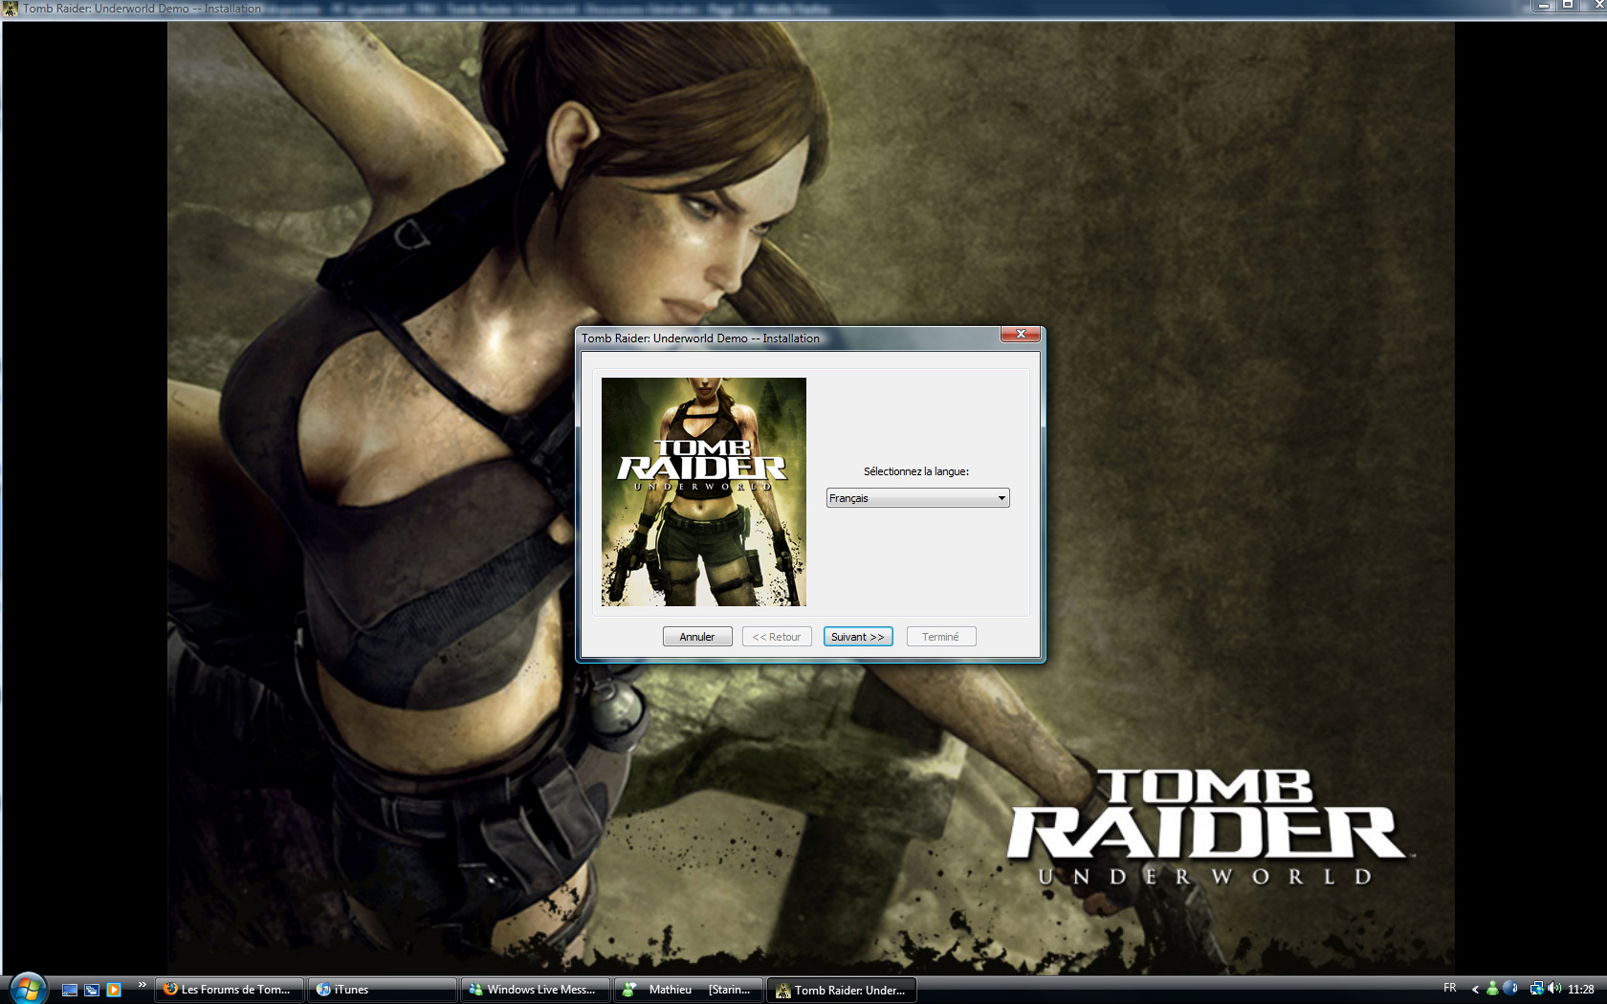Switch to the iTunes taskbar button
This screenshot has height=1004, width=1607.
pos(383,990)
